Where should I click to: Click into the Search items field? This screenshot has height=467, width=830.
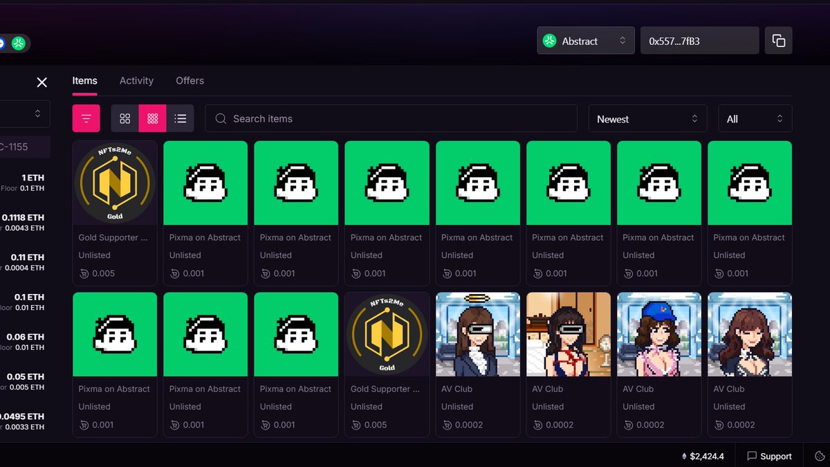391,118
